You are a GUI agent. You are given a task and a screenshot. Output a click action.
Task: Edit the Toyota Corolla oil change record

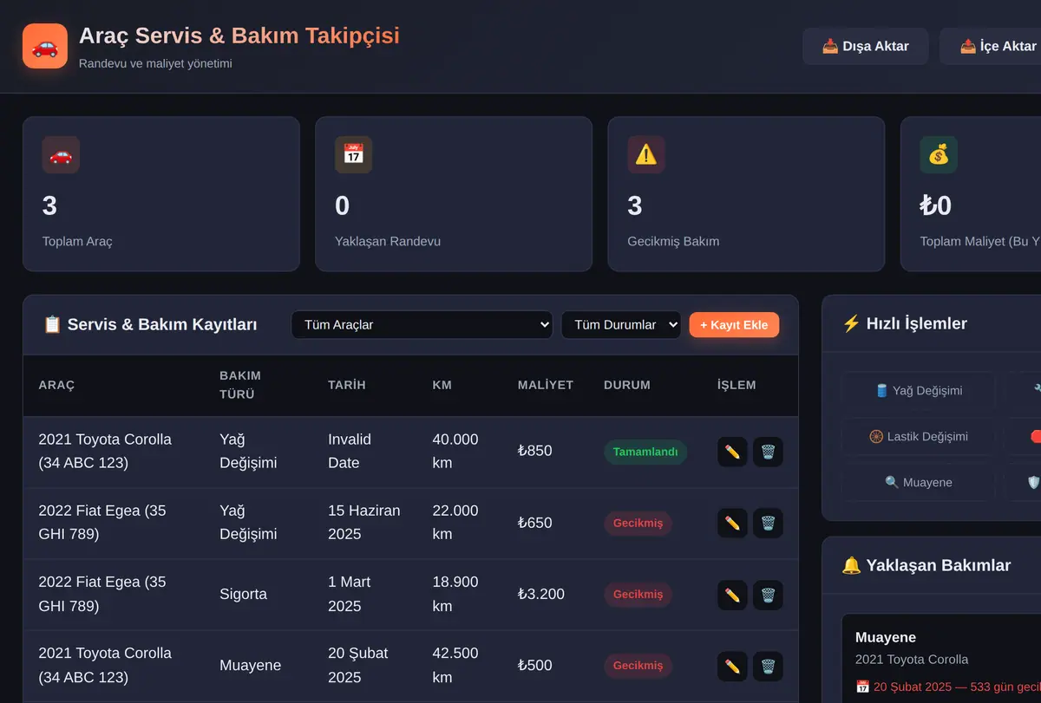click(732, 452)
